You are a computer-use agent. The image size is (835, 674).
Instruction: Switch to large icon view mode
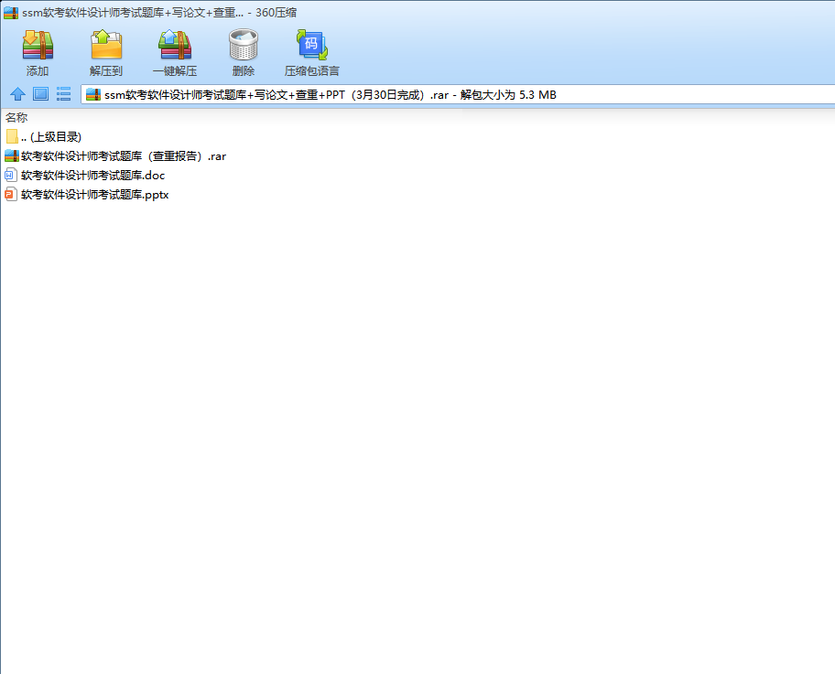[x=40, y=94]
